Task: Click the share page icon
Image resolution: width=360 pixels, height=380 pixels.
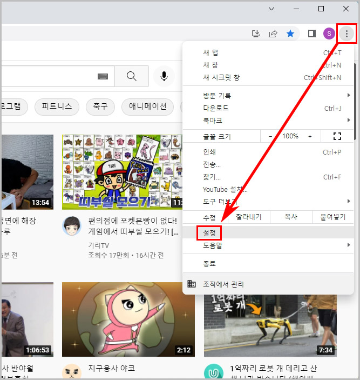Action: 273,34
